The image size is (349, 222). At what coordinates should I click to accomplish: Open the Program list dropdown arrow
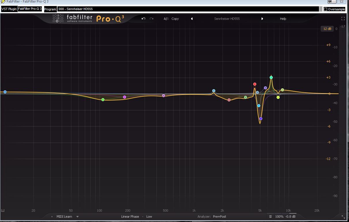(x=320, y=9)
